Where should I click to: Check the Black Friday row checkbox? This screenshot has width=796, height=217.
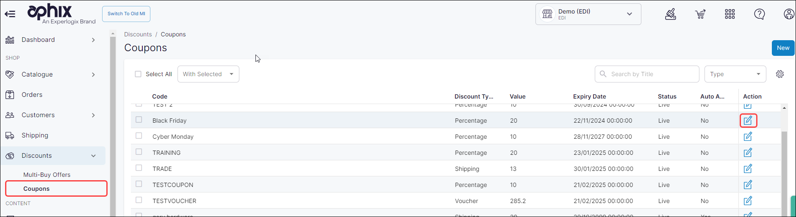pos(139,120)
